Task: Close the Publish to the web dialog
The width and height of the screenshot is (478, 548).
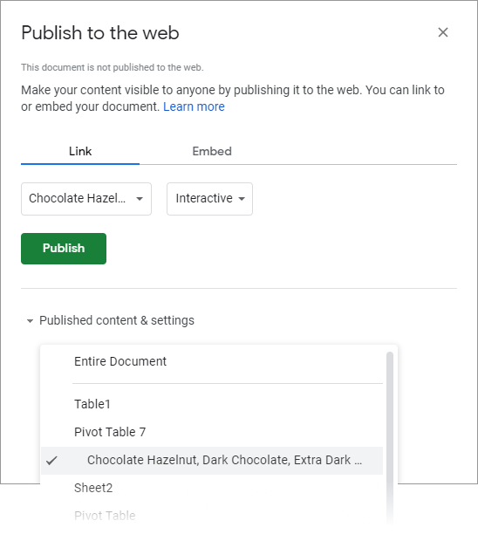Action: 443,32
